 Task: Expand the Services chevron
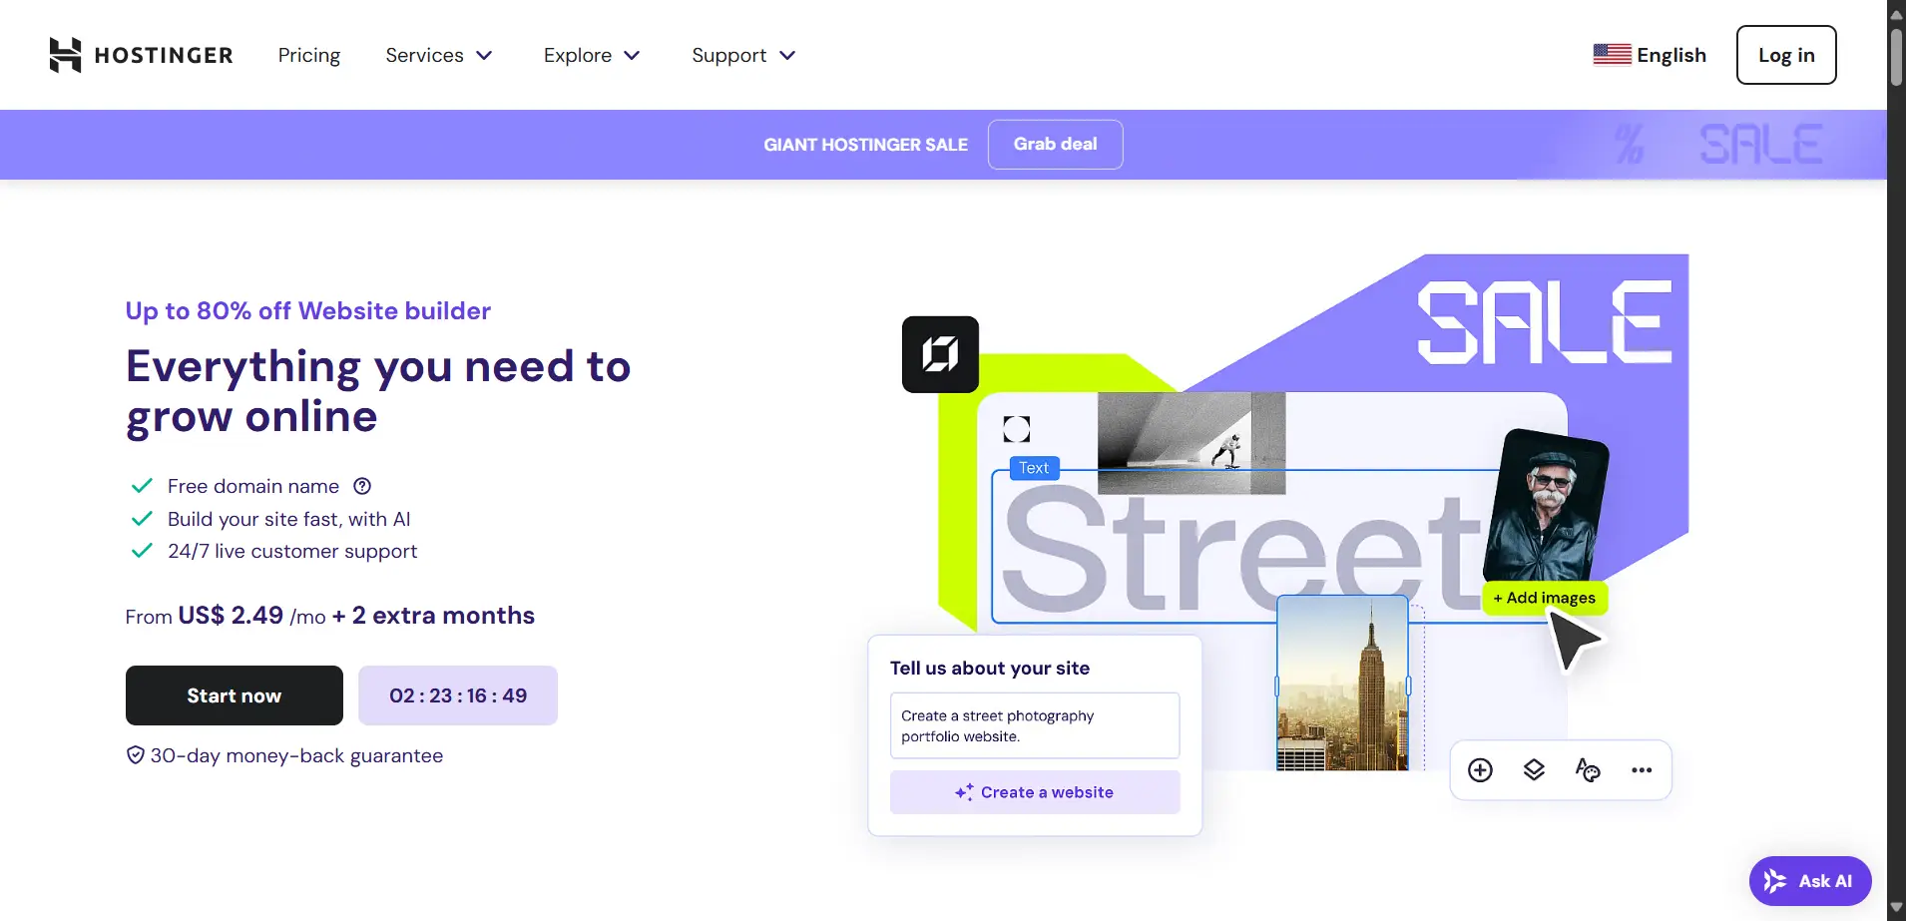484,56
